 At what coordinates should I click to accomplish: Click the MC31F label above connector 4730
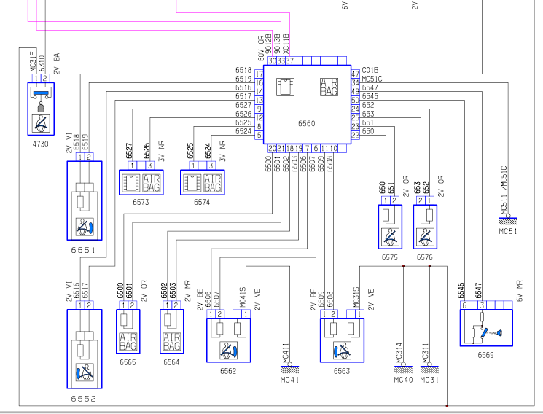[33, 63]
